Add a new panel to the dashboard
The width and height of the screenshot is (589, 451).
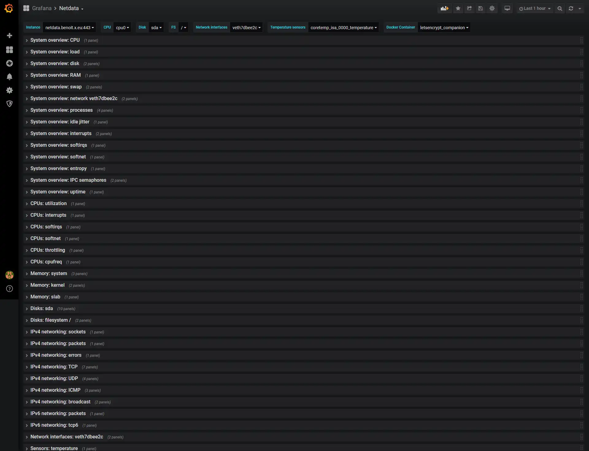pyautogui.click(x=445, y=8)
